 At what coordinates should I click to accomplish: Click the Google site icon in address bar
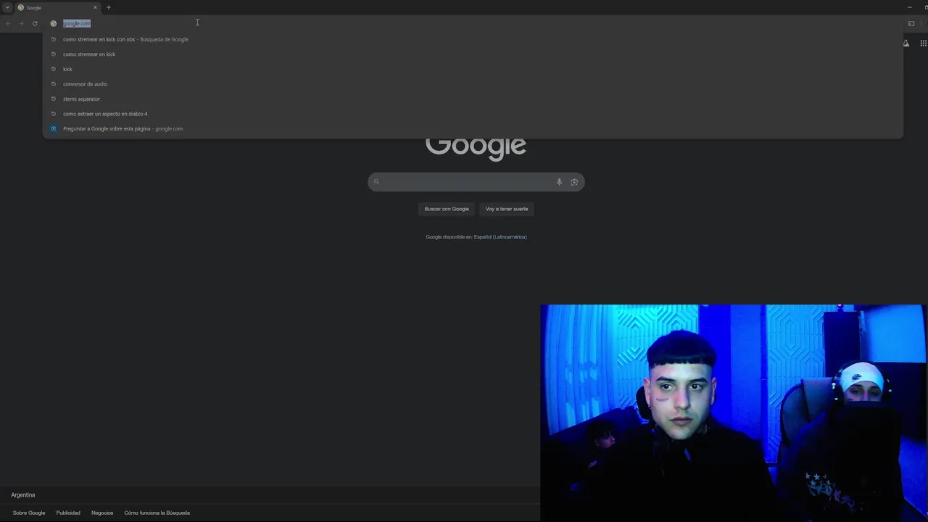click(54, 23)
